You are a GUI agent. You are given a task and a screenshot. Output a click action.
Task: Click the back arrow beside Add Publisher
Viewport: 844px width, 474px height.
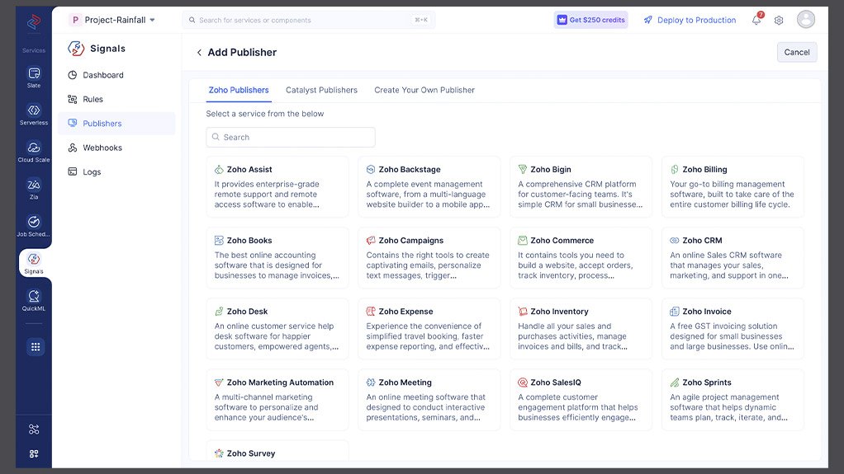[199, 52]
